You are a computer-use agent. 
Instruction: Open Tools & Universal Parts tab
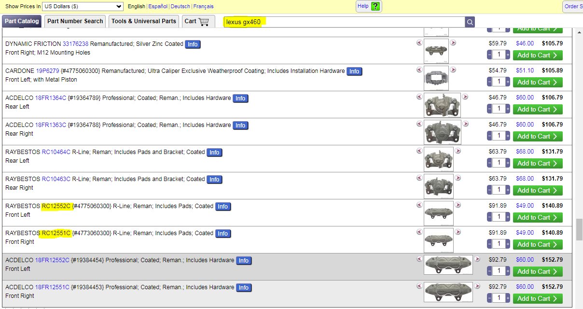tap(144, 21)
